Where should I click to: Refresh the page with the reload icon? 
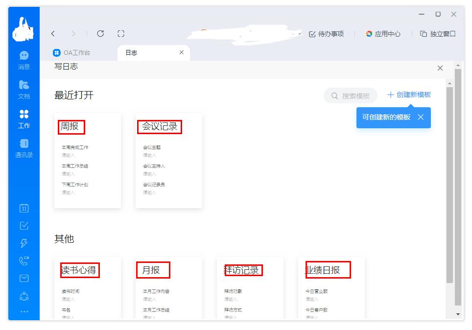(x=100, y=33)
